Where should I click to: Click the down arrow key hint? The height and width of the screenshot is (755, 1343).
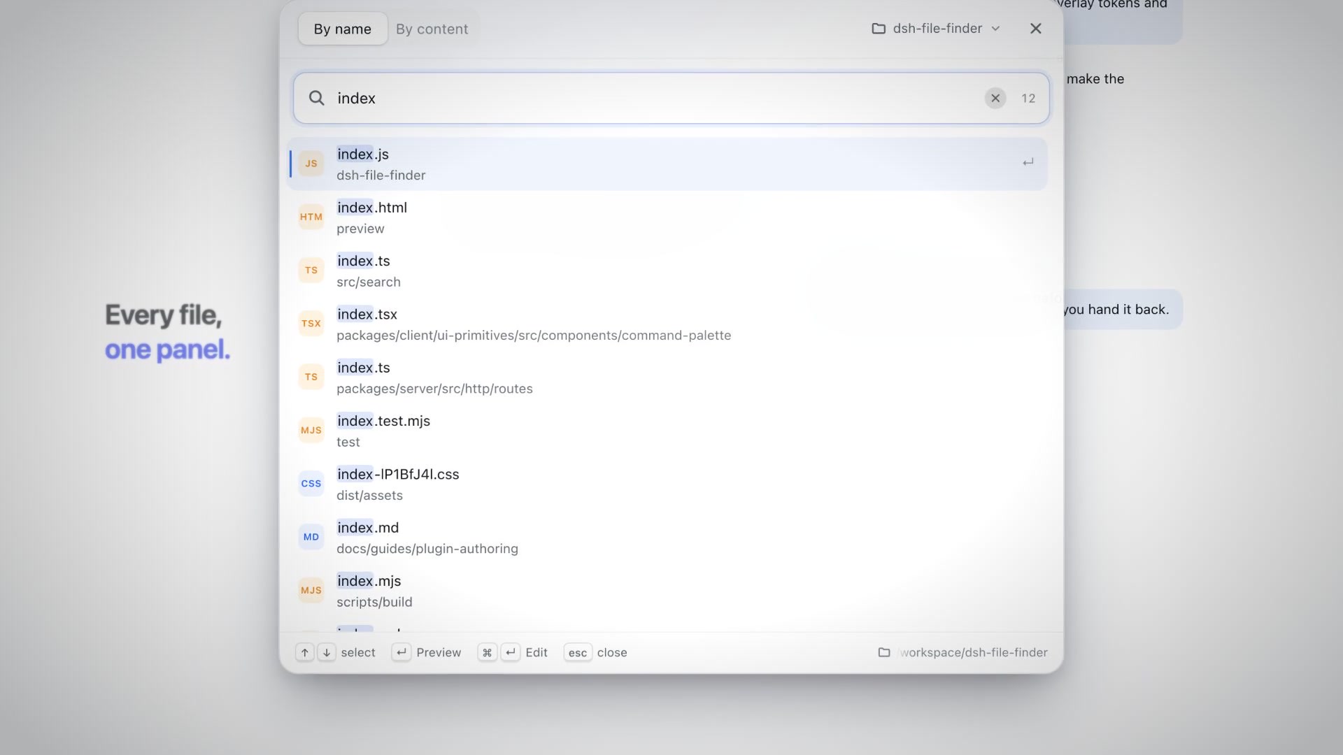click(327, 652)
